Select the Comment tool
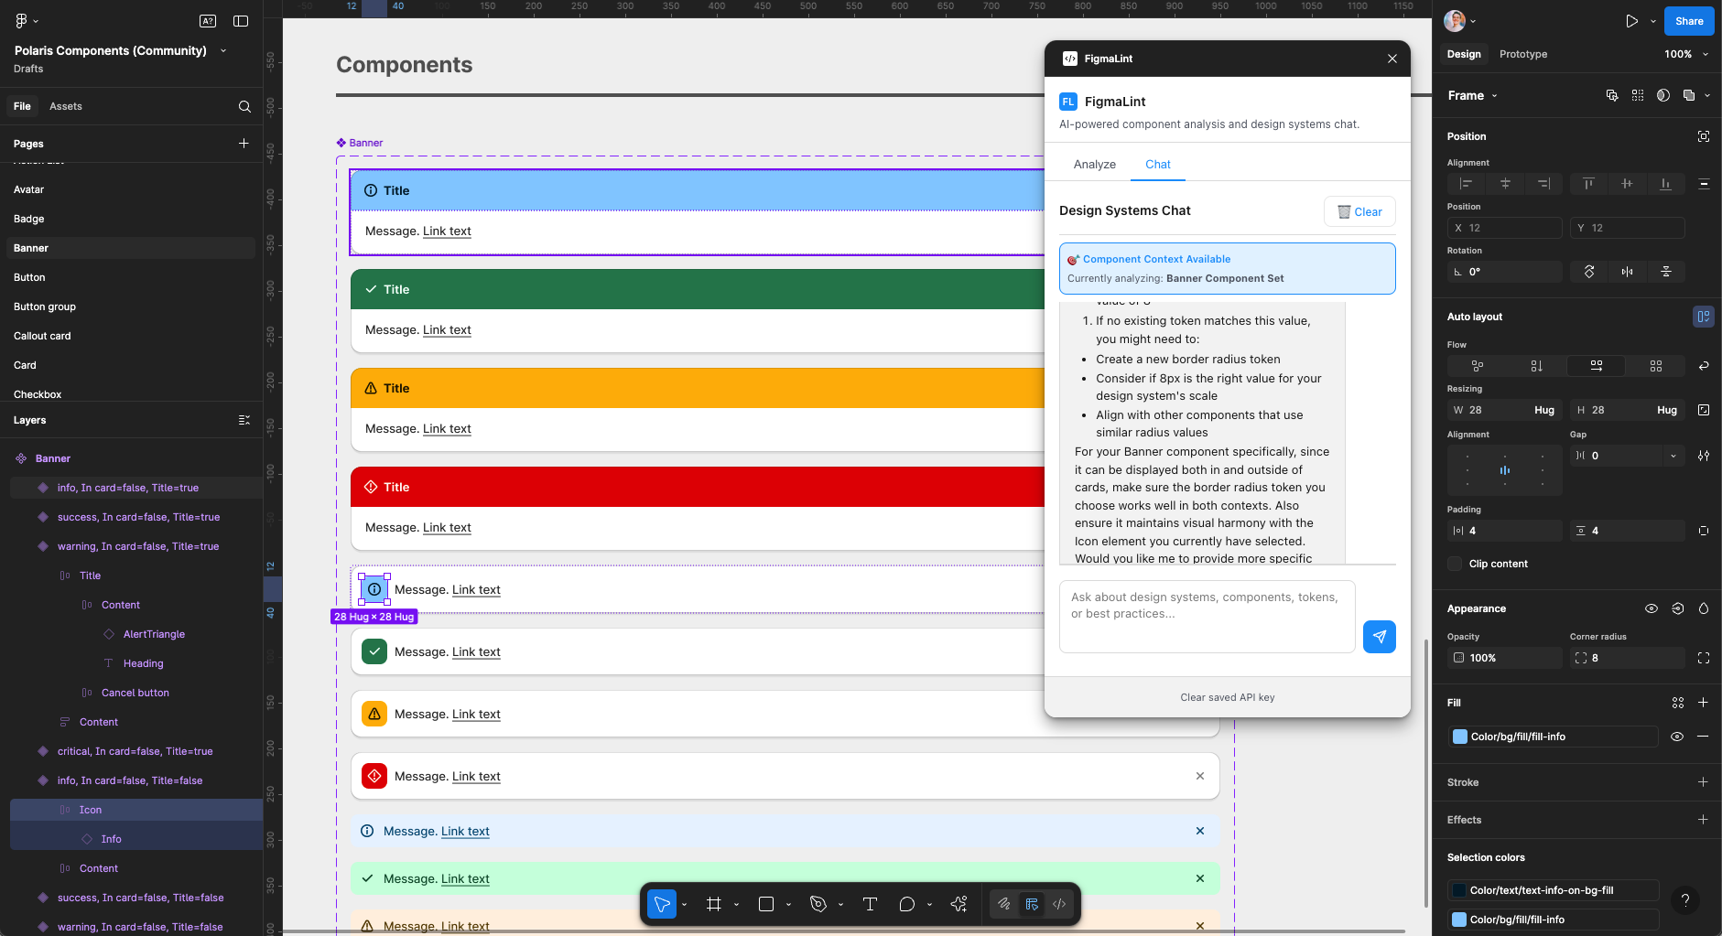Image resolution: width=1722 pixels, height=936 pixels. pyautogui.click(x=906, y=904)
